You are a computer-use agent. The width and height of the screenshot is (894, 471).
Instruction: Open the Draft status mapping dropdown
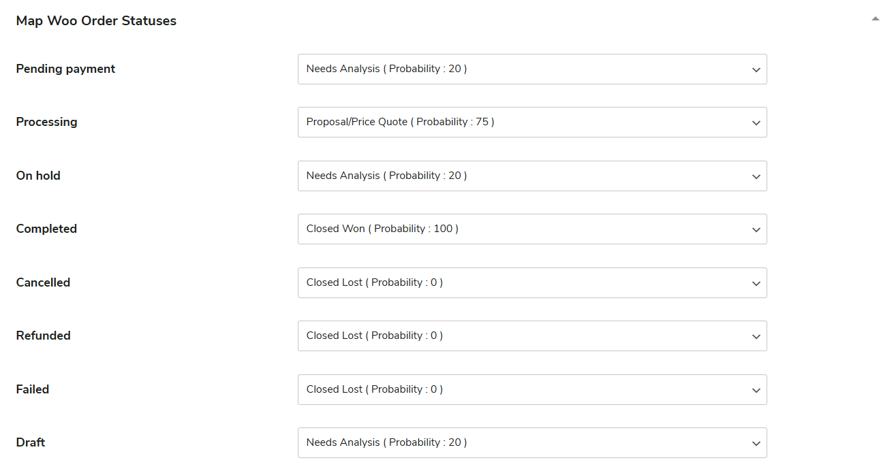pos(531,443)
